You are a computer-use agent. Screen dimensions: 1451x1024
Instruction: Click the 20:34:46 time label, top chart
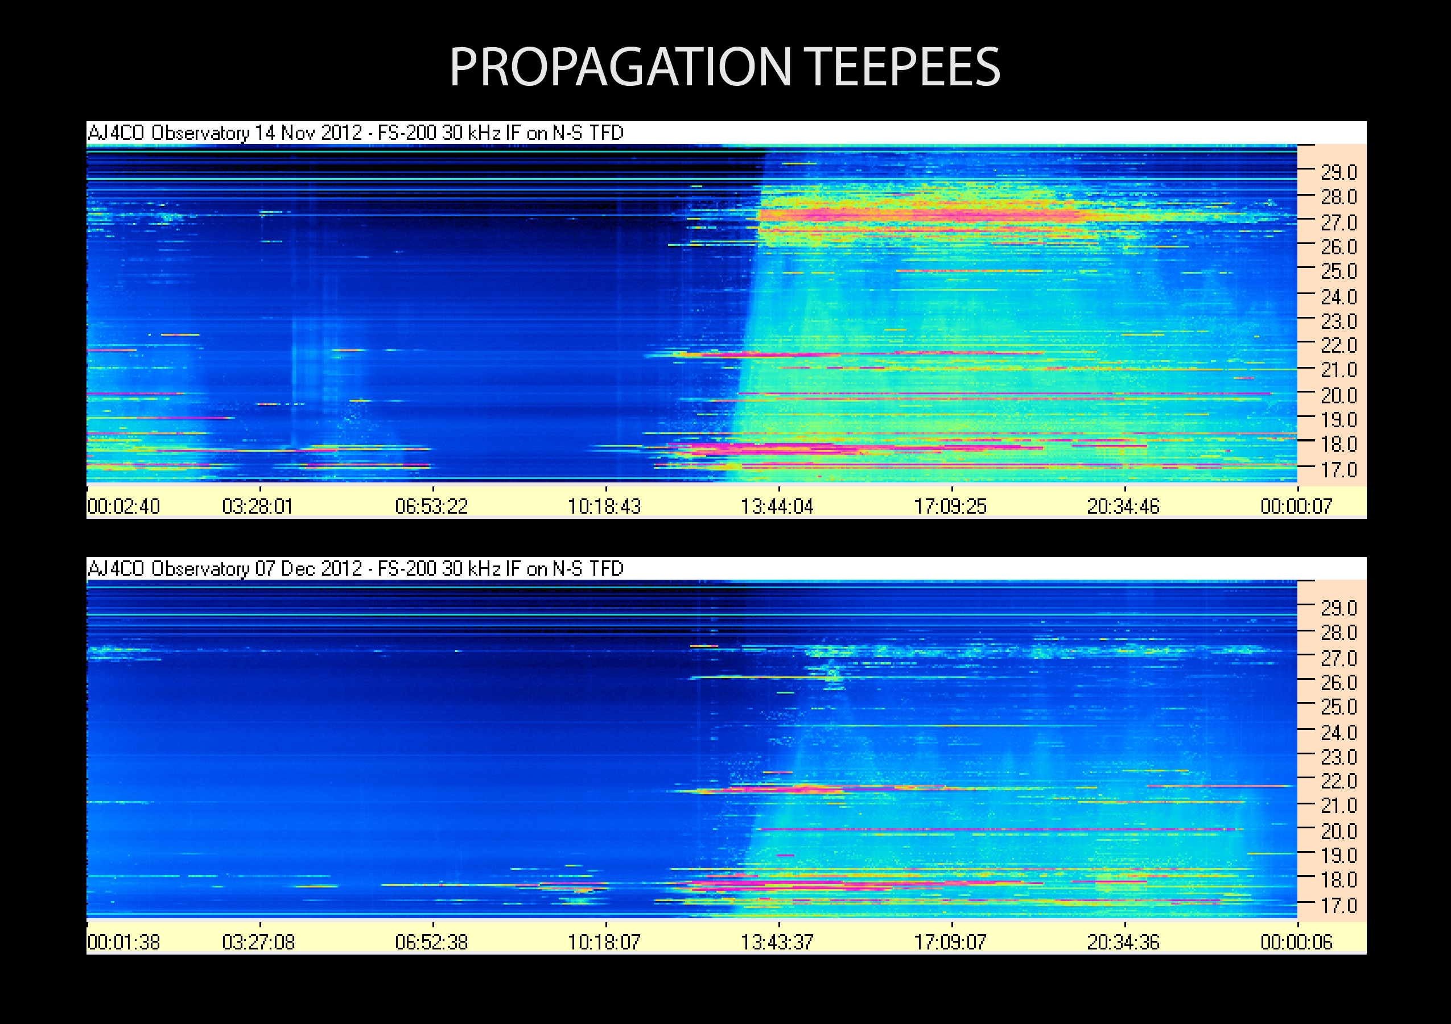[1123, 507]
